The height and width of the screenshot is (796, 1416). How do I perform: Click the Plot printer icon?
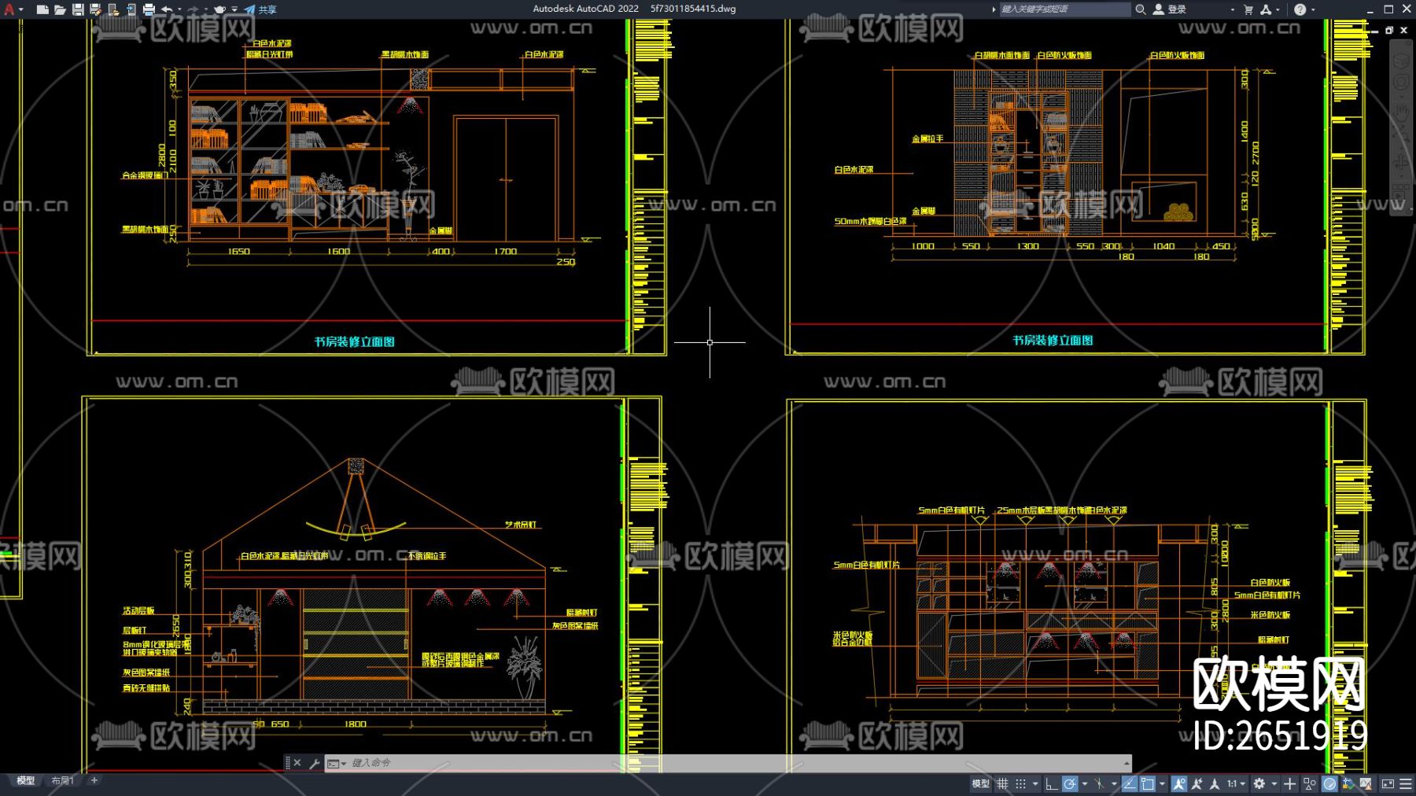click(149, 9)
